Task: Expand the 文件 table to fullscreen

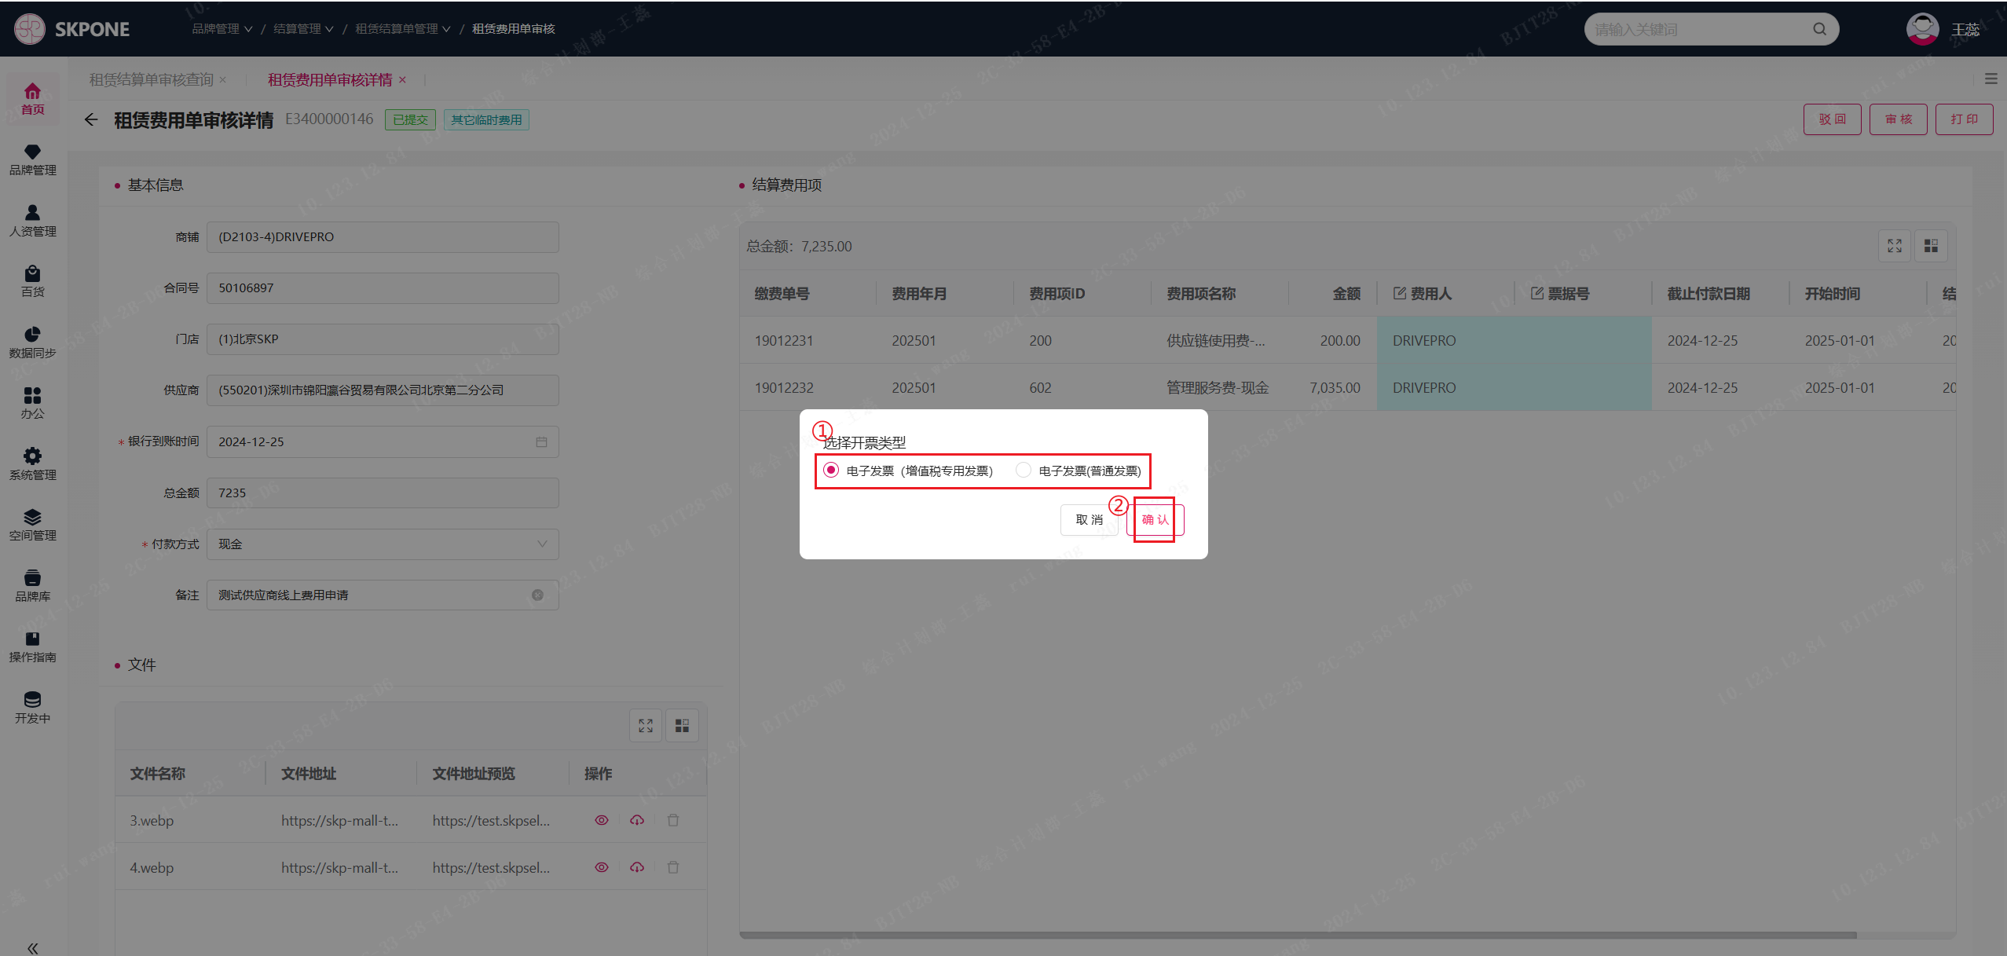Action: (x=646, y=725)
